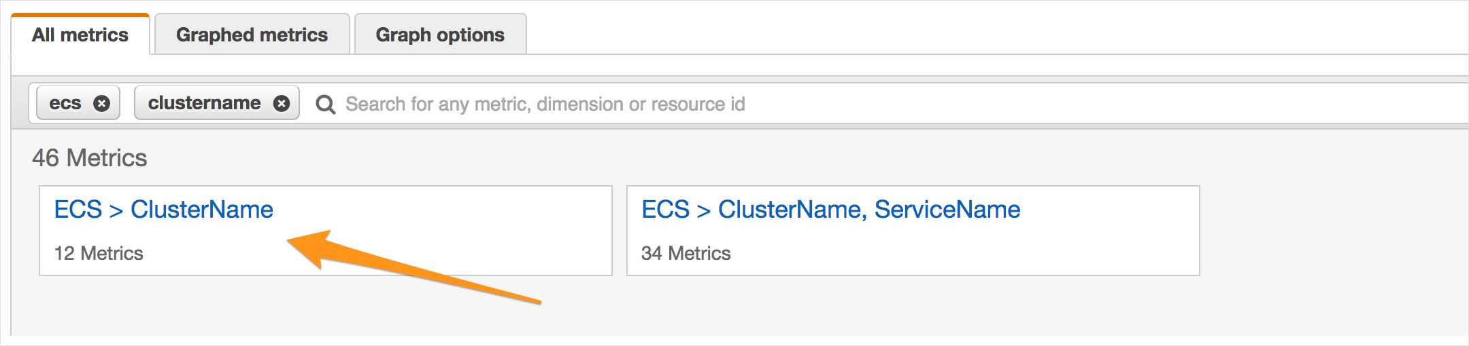Select the ecs filter chip label
This screenshot has width=1469, height=346.
click(x=65, y=103)
